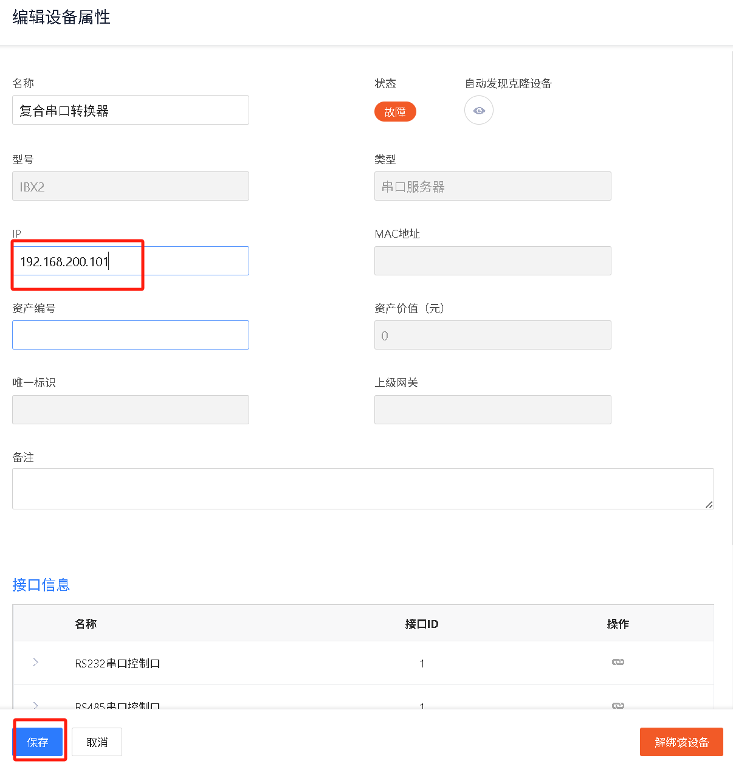Grab the 备注 textarea resize handle
Screen dimensions: 733x772
[x=709, y=505]
